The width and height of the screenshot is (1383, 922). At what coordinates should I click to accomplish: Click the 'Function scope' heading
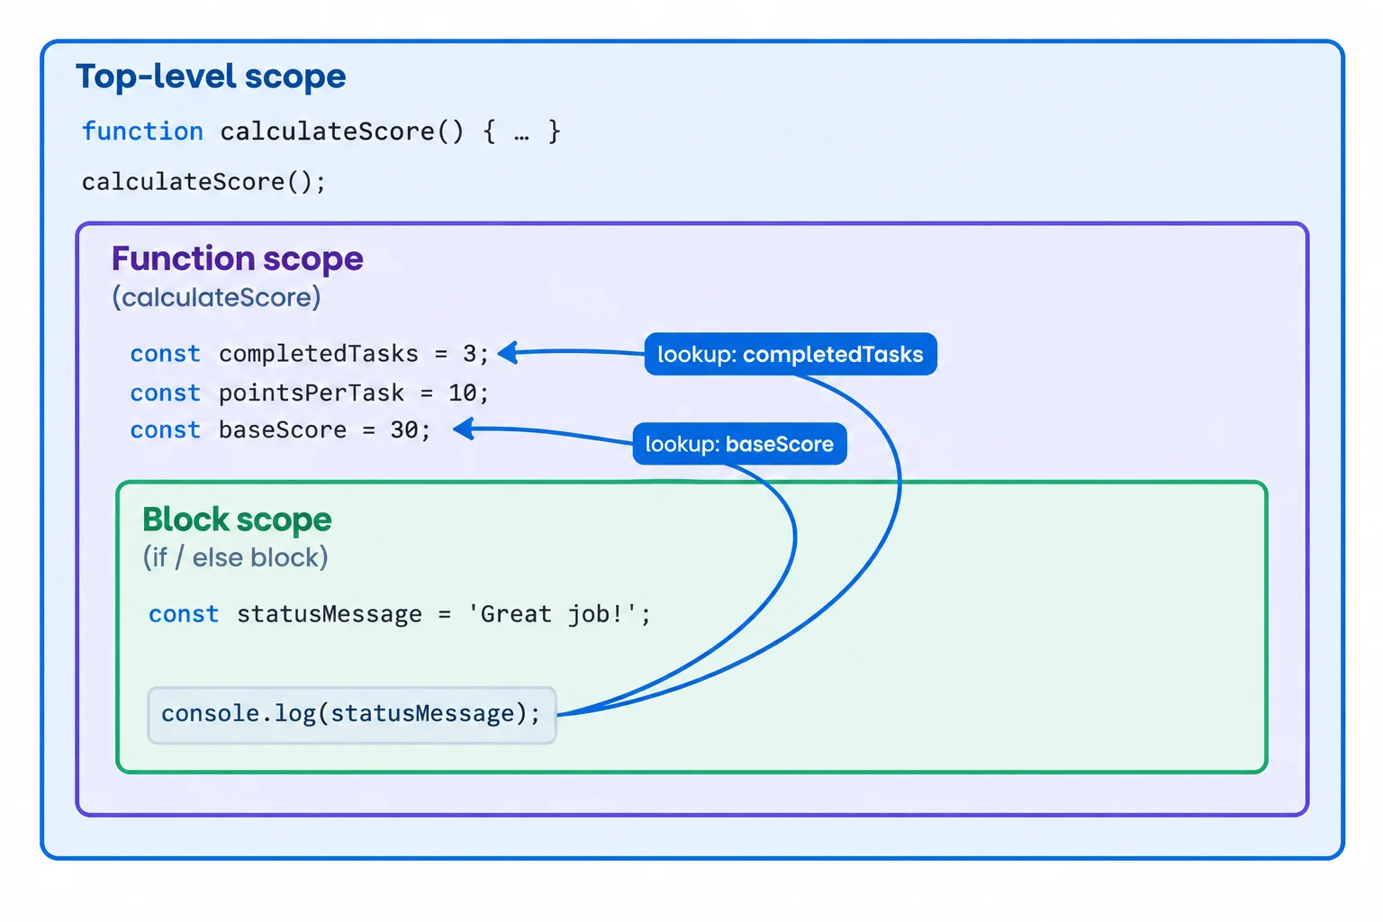click(x=238, y=258)
